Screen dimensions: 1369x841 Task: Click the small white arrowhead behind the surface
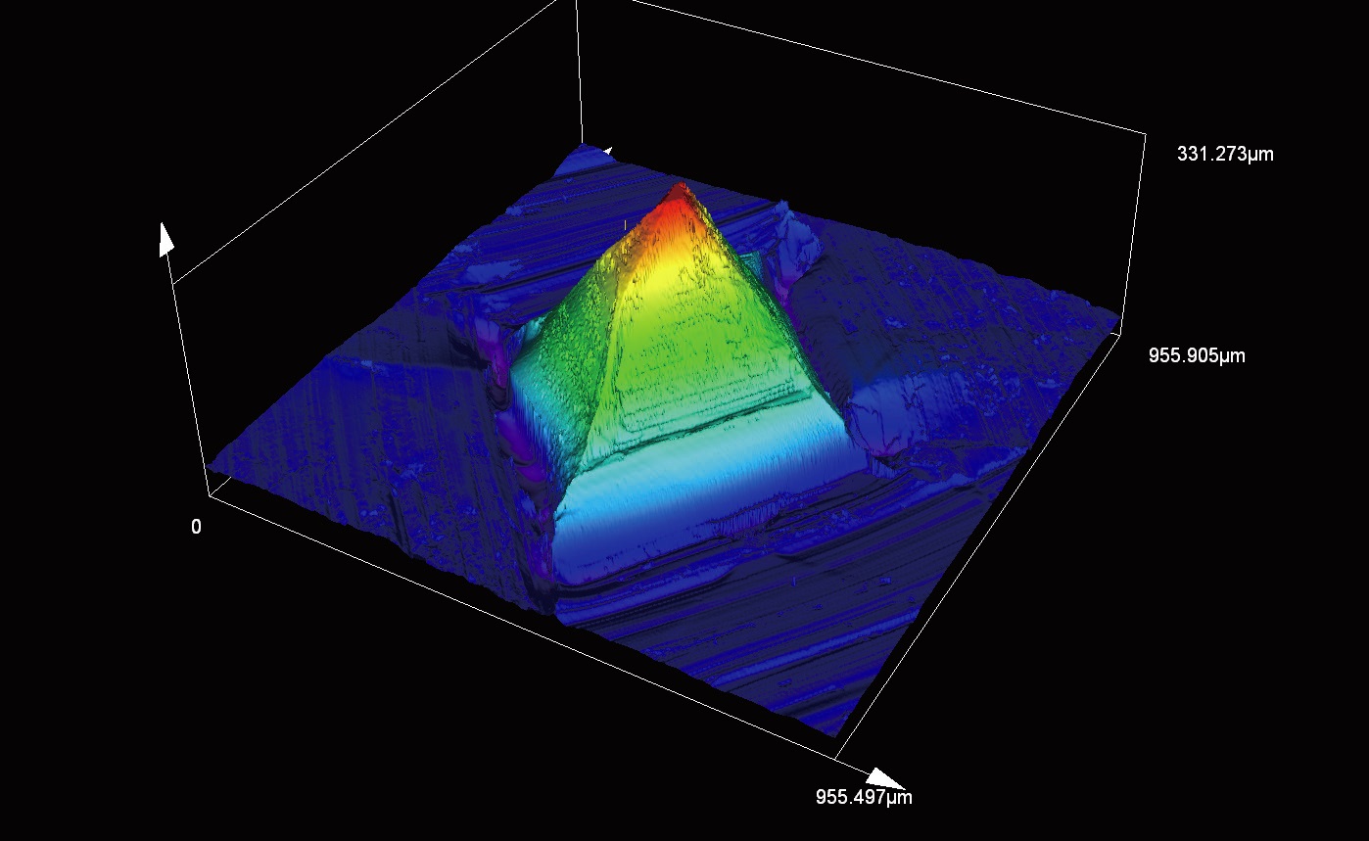(608, 152)
